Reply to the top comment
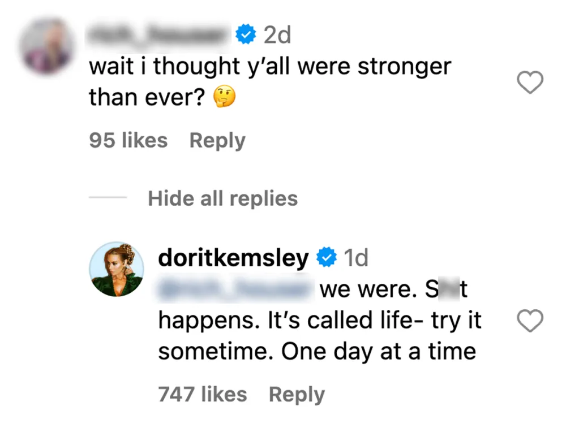 pyautogui.click(x=217, y=140)
